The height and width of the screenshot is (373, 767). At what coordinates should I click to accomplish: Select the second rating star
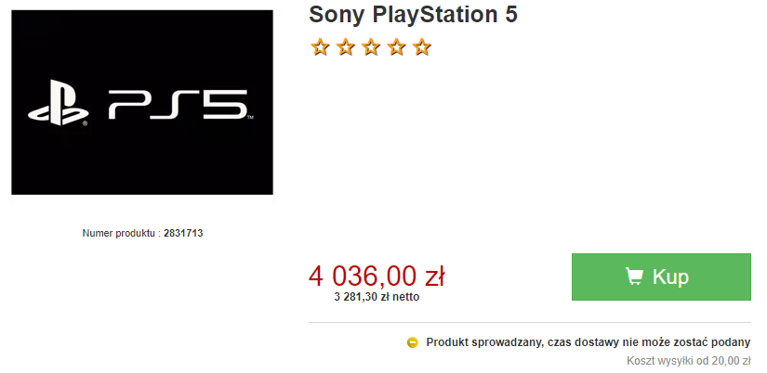(x=345, y=47)
